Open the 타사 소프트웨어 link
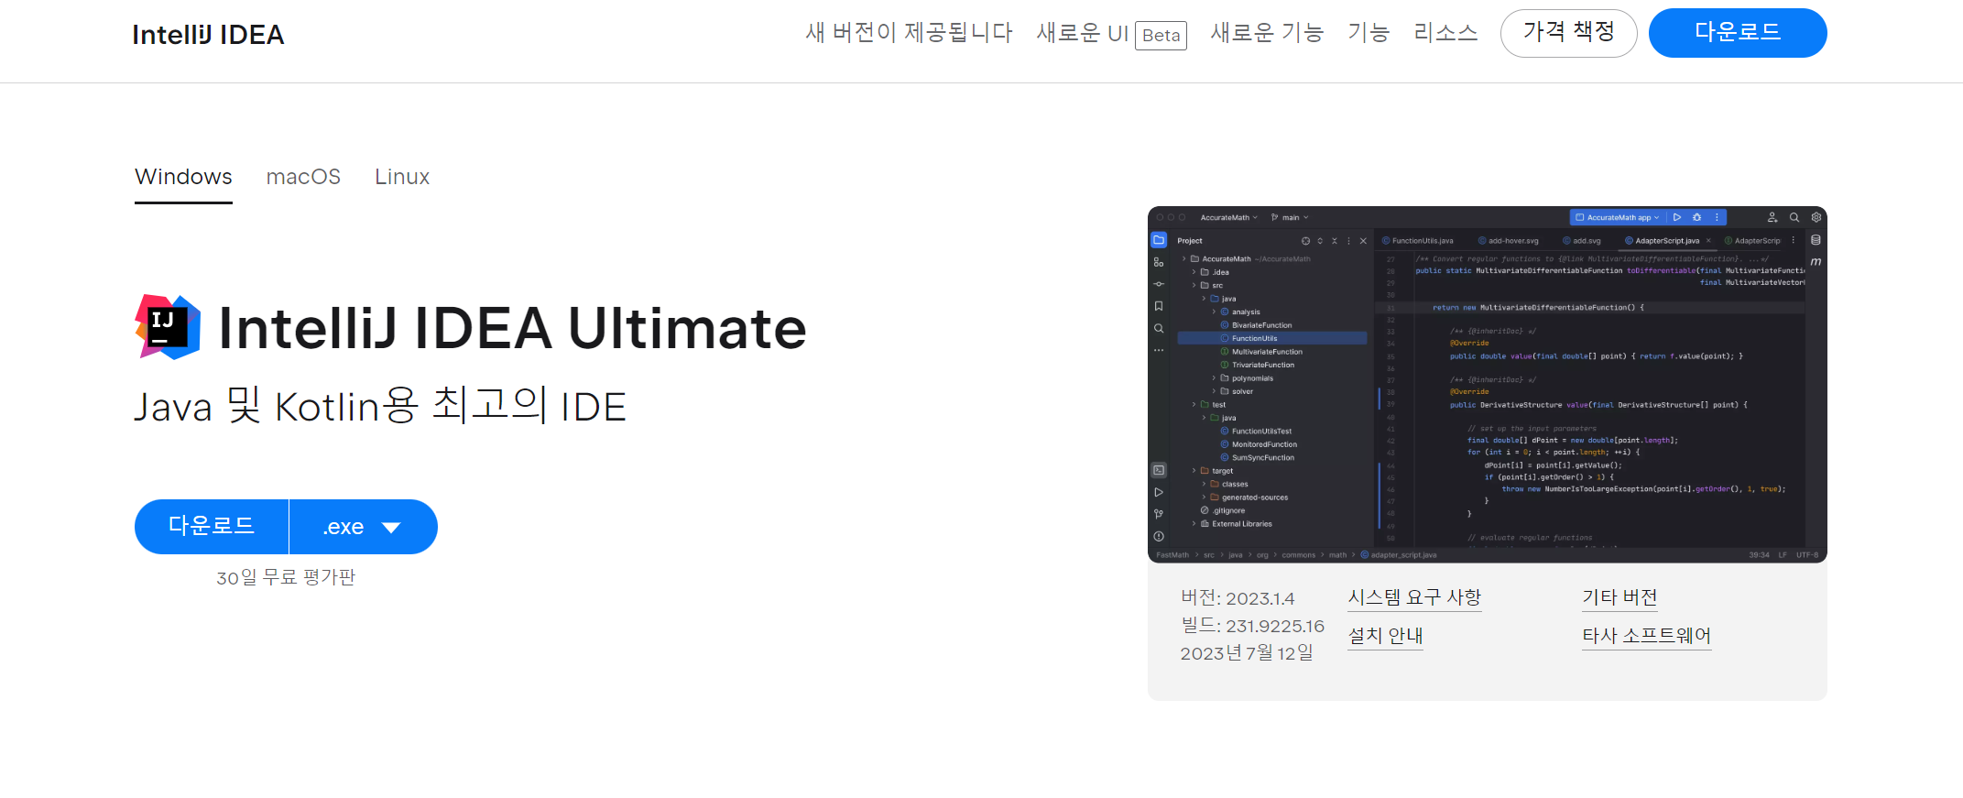This screenshot has width=1963, height=798. 1646,636
